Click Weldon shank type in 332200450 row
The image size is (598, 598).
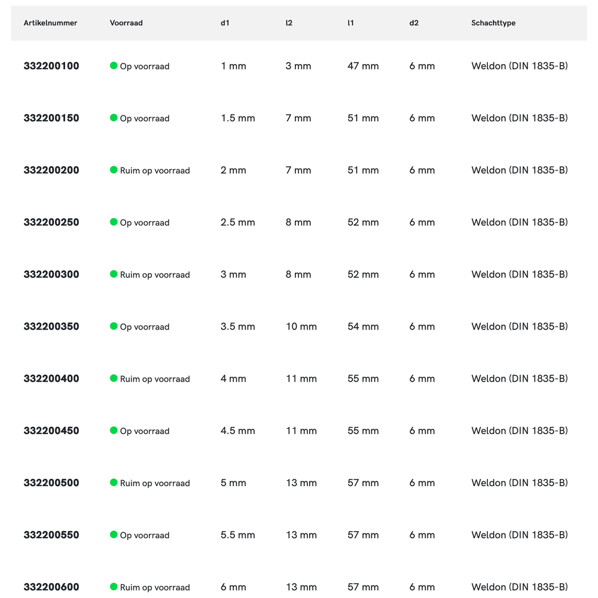520,431
